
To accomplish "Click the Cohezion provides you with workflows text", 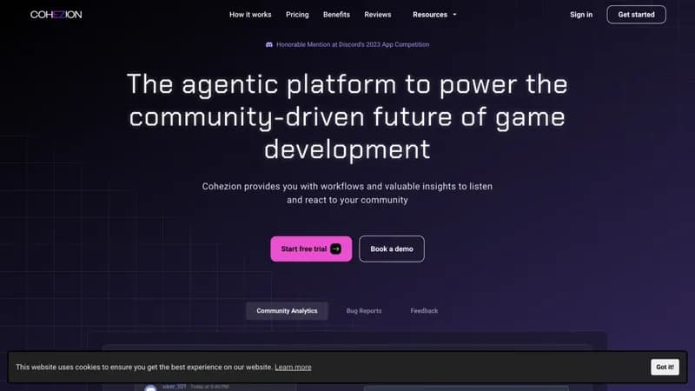I will click(x=347, y=193).
